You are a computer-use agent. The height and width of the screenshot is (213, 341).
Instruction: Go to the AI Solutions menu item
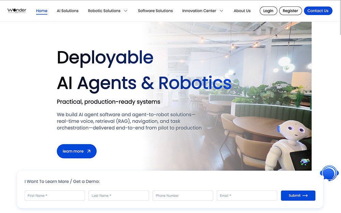[68, 11]
